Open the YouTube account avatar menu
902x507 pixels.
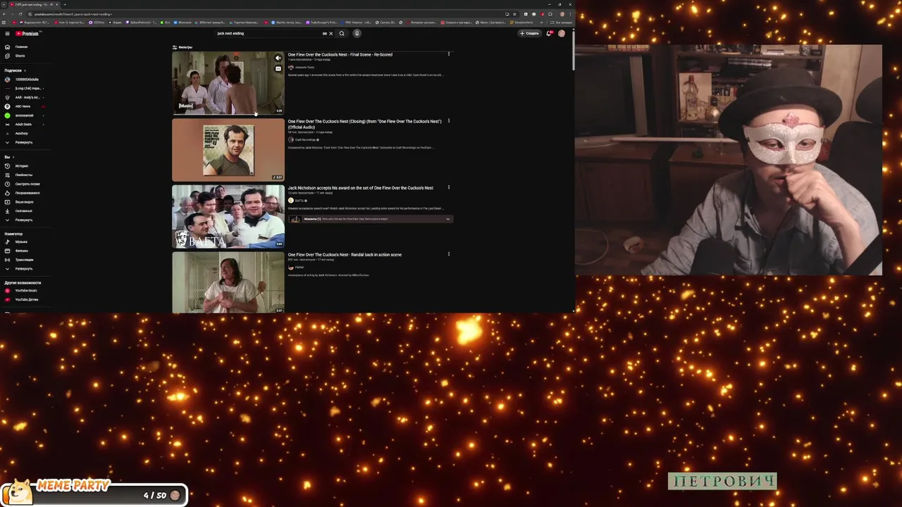click(562, 33)
